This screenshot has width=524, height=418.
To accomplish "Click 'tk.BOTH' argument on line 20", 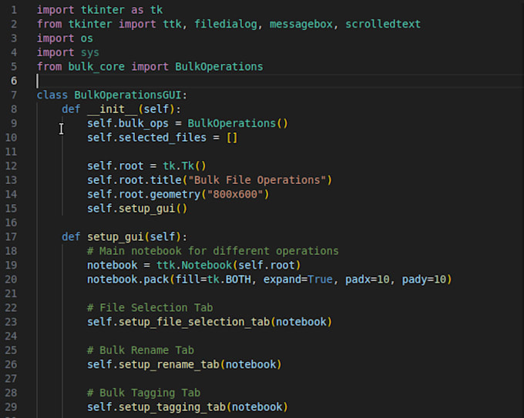I will pos(229,279).
